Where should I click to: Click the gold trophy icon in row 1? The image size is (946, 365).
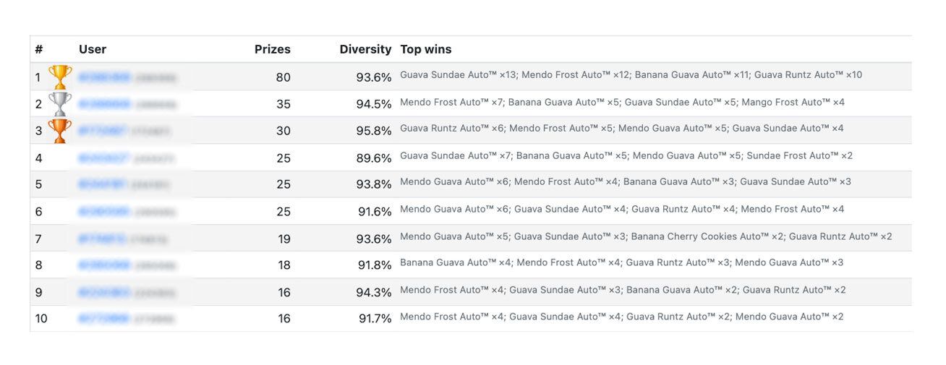point(60,77)
